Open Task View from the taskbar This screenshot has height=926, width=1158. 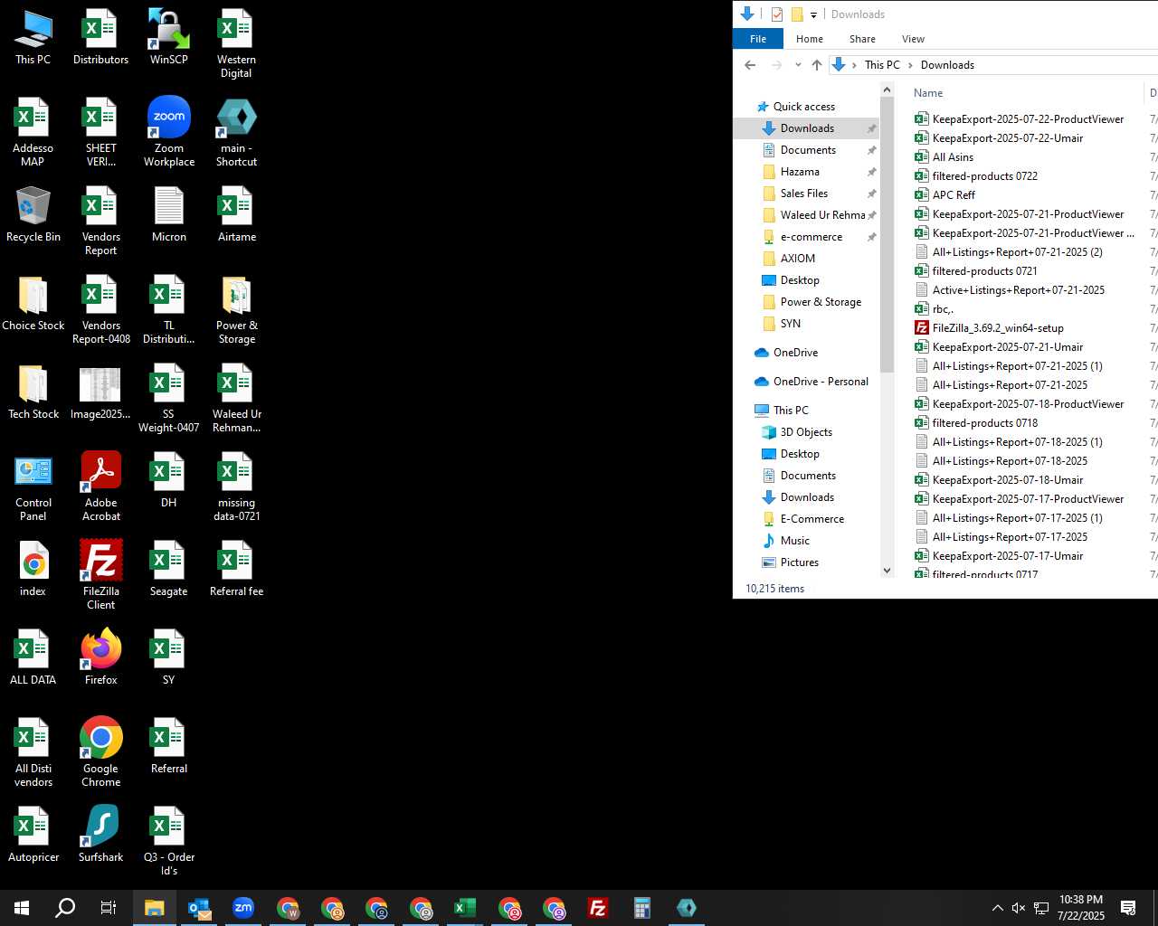[109, 908]
